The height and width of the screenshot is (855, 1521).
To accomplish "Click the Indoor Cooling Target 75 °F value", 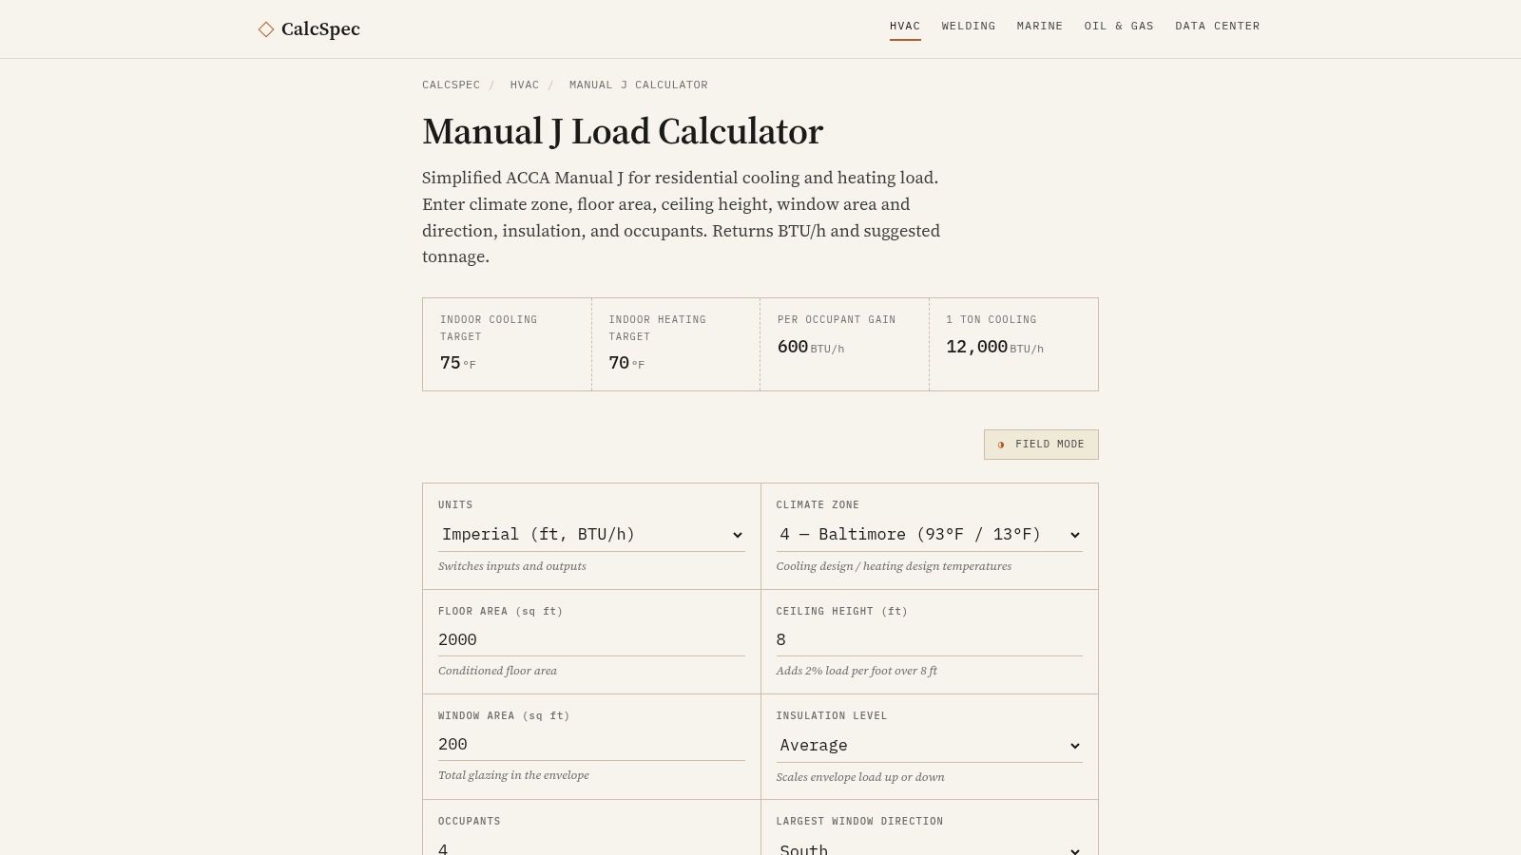I will click(458, 363).
